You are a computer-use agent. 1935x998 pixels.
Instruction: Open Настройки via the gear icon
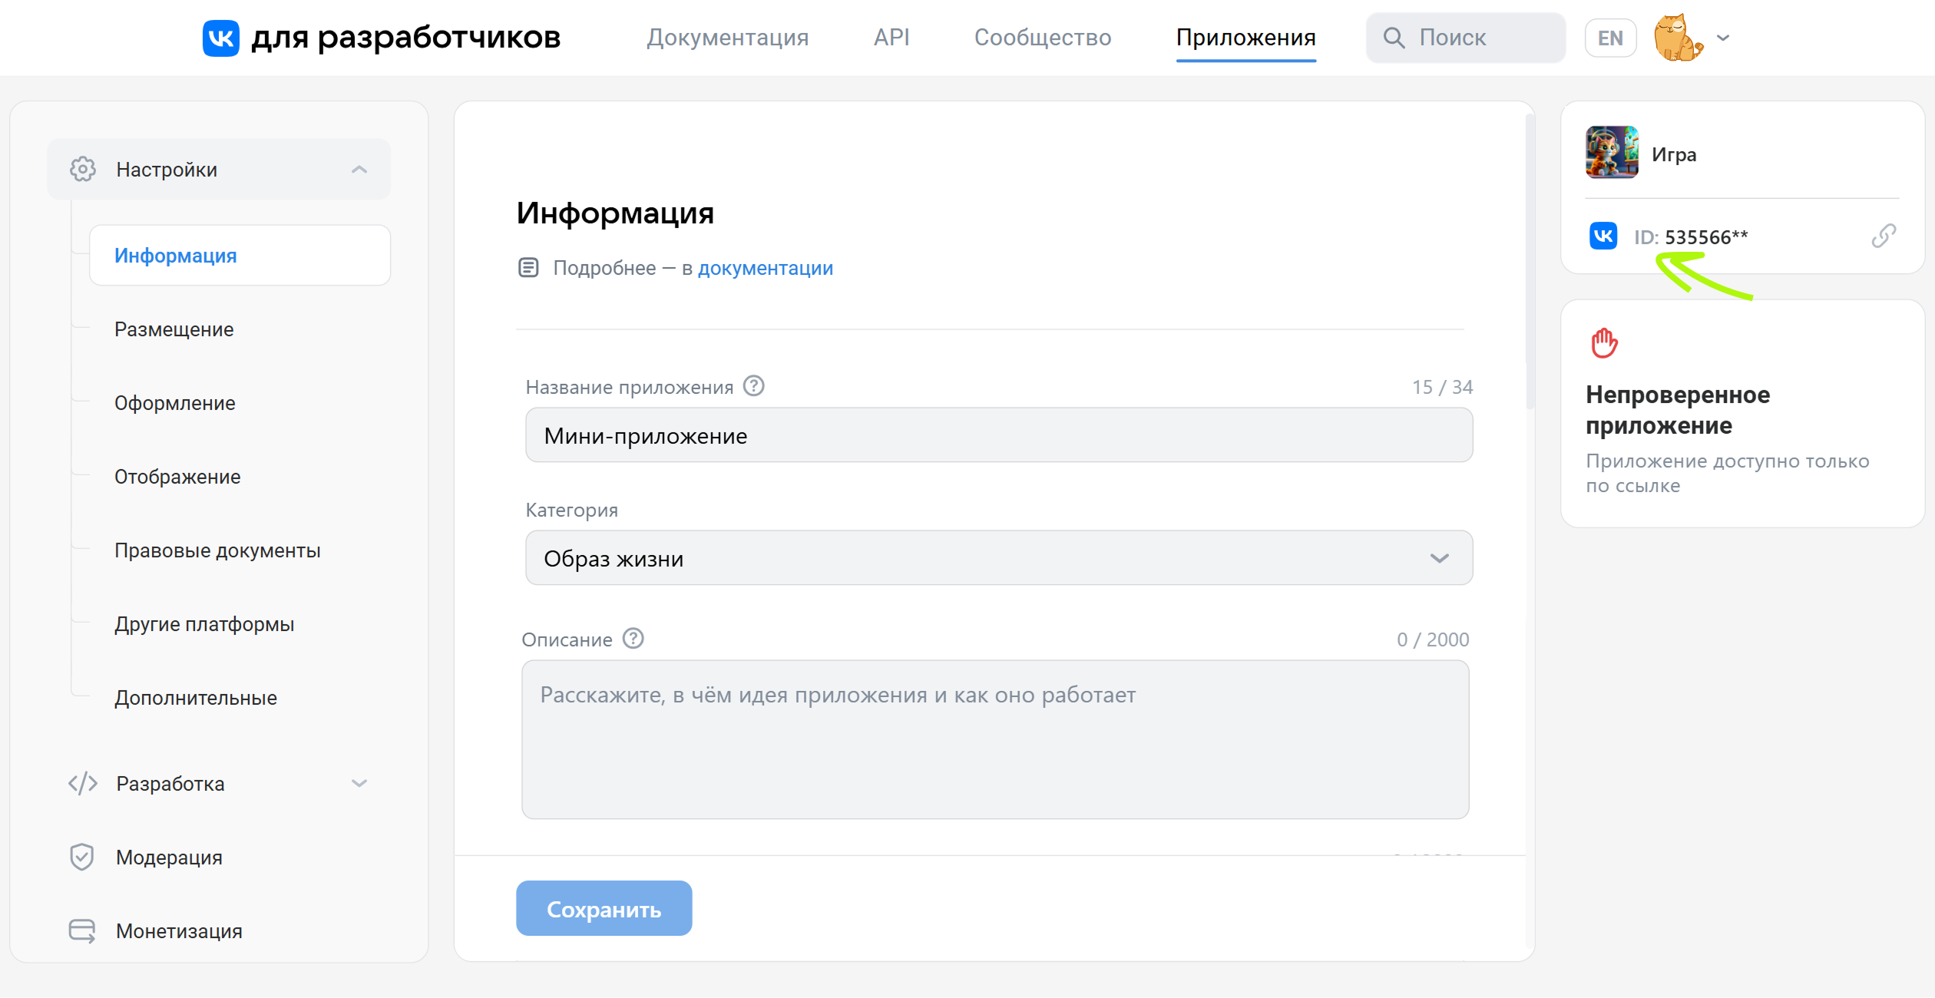pos(83,169)
